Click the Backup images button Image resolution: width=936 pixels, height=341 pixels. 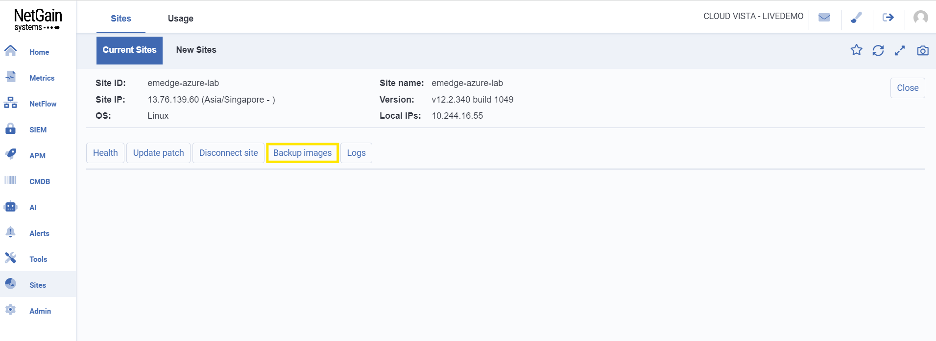[x=302, y=153]
